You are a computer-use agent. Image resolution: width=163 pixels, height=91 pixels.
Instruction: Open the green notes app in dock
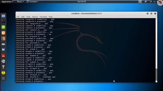coord(3,27)
